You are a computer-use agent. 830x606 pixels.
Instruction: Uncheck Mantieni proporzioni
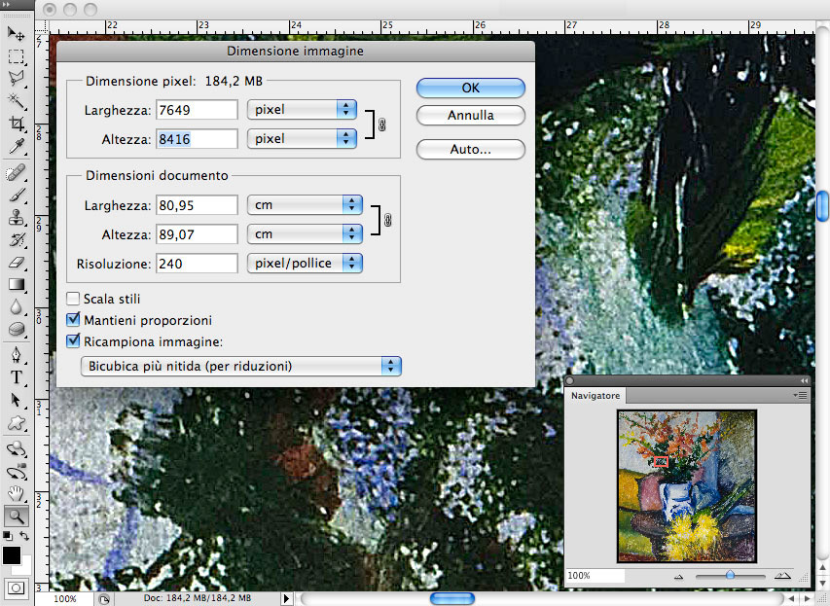[73, 320]
